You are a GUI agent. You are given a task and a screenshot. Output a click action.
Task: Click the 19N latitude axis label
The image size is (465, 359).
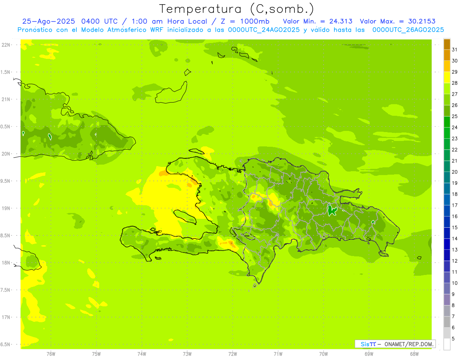[x=7, y=208]
